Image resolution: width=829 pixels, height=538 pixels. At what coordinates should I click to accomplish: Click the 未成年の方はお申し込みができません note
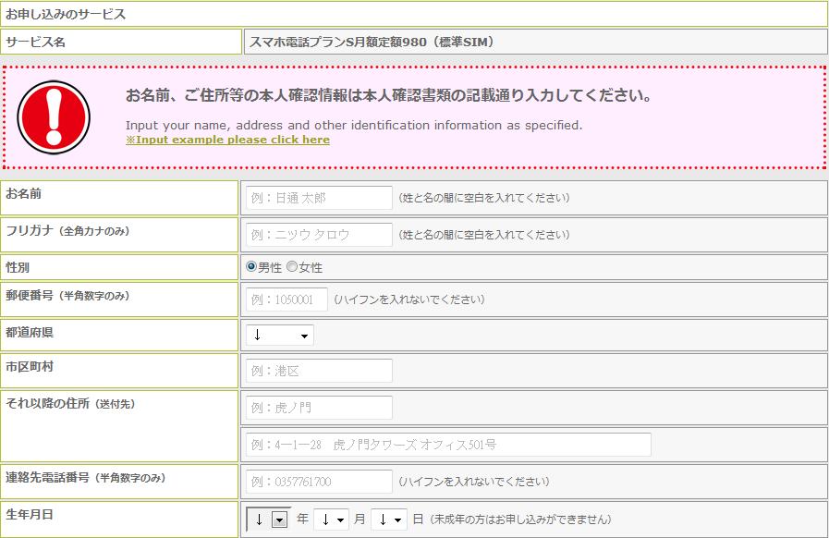[519, 520]
